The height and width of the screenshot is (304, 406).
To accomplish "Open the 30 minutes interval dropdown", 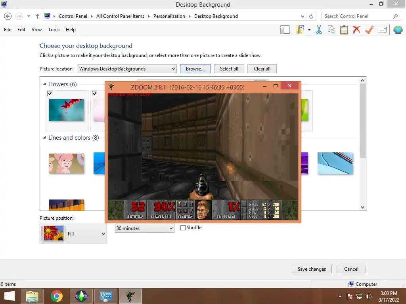I will pos(144,228).
